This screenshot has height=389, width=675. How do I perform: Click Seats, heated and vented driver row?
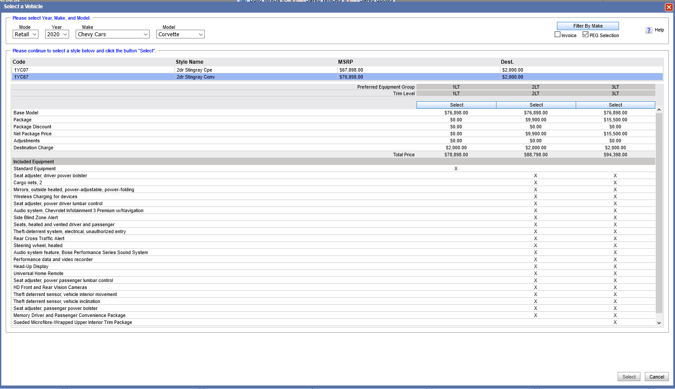(x=333, y=224)
